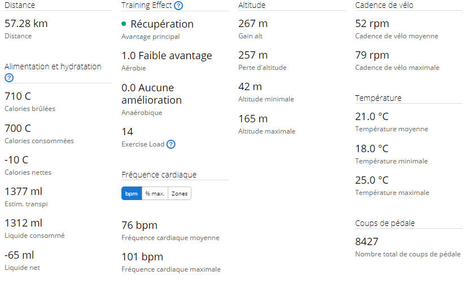Select the 710 C calories brûlées value
The image size is (471, 284).
(x=18, y=96)
